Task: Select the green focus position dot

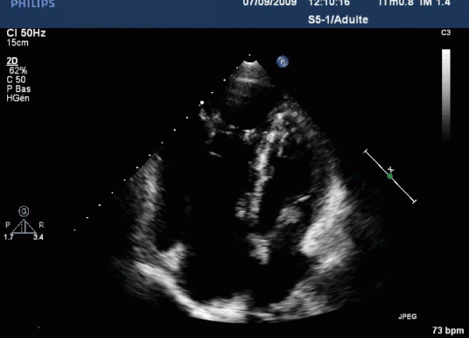Action: coord(389,176)
